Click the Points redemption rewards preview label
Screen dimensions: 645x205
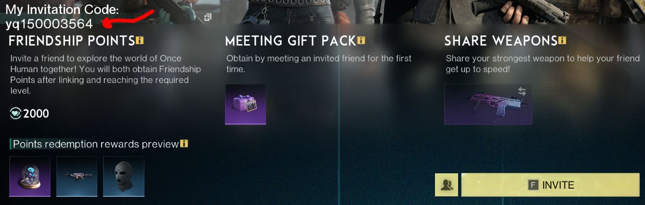[x=96, y=144]
